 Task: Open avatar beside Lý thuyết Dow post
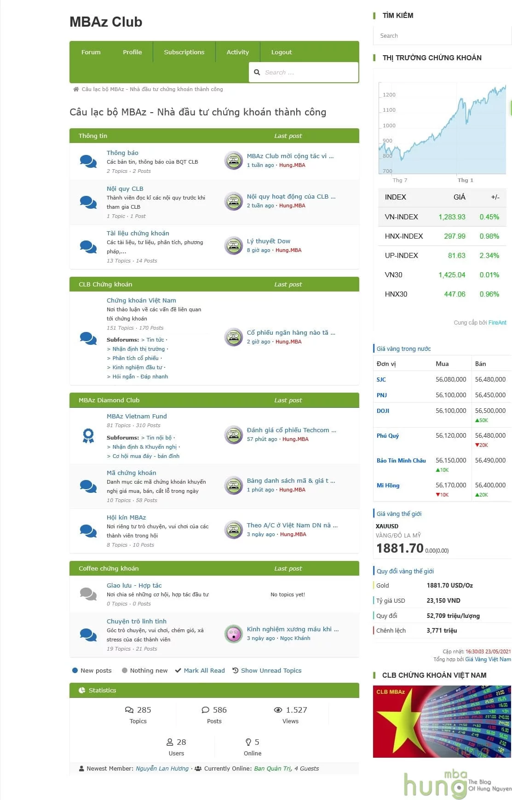tap(234, 246)
